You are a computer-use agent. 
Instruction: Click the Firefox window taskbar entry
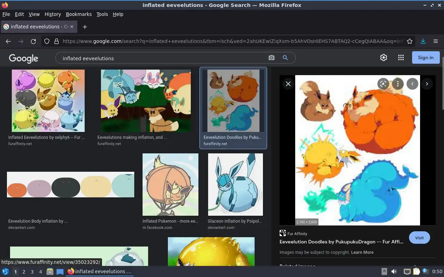point(100,272)
